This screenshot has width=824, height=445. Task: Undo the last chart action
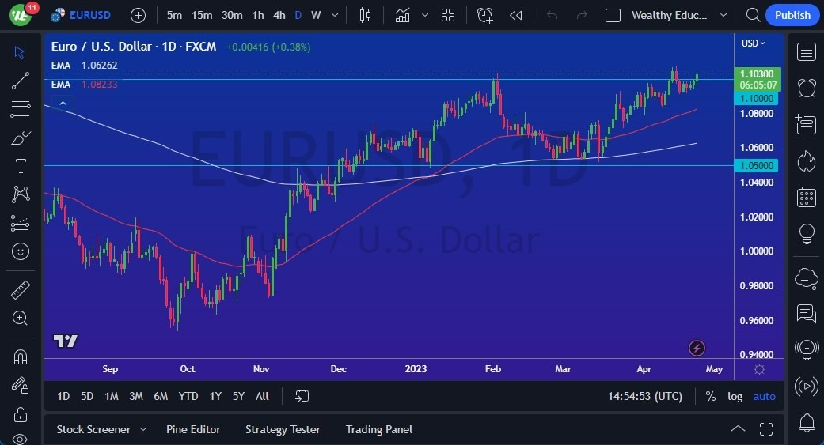(x=552, y=15)
